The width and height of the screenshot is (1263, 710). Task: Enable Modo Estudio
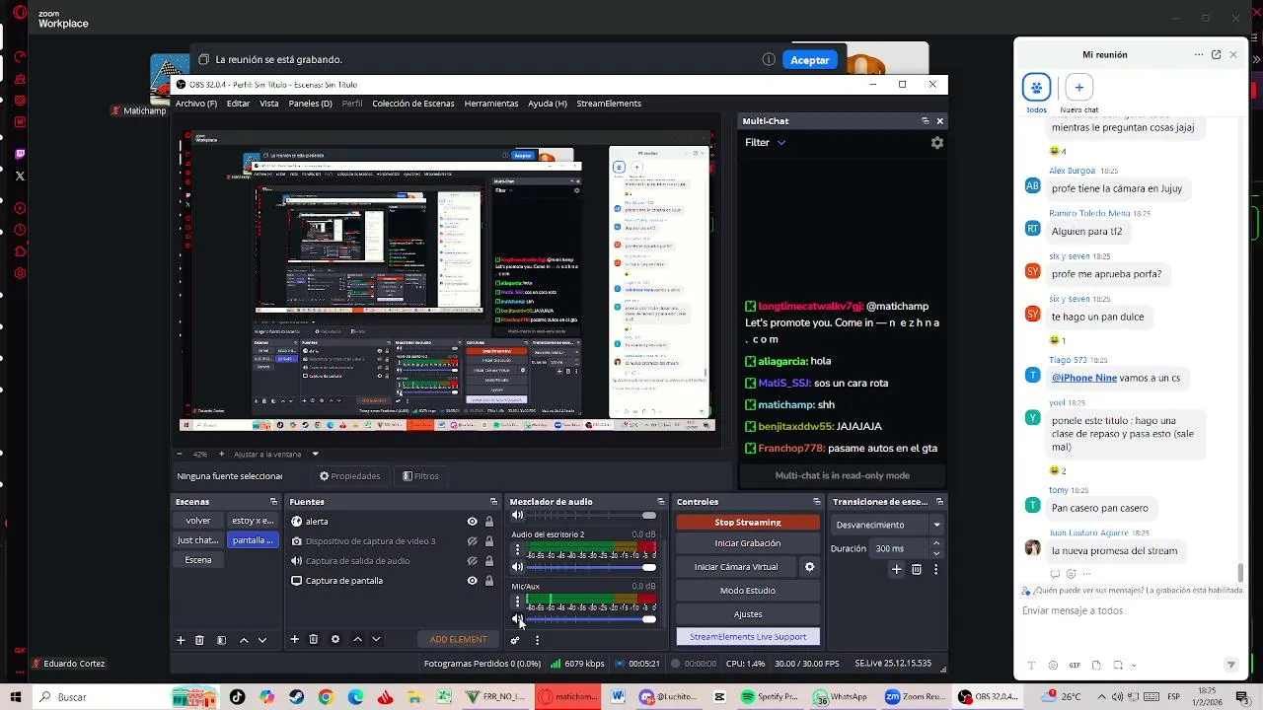(x=748, y=591)
